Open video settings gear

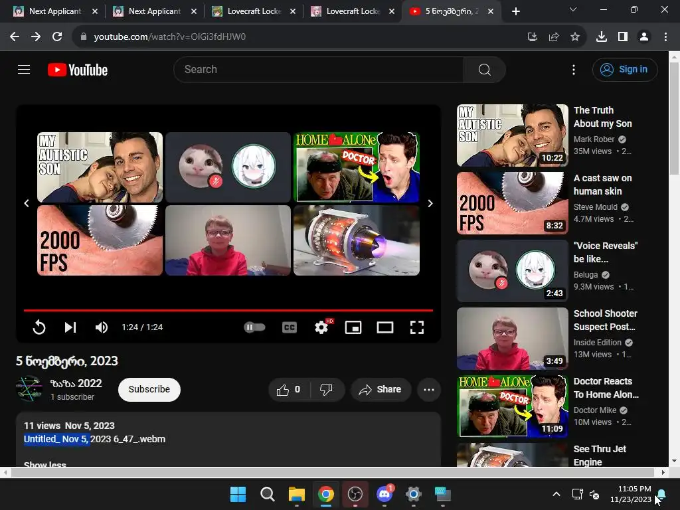(x=321, y=327)
